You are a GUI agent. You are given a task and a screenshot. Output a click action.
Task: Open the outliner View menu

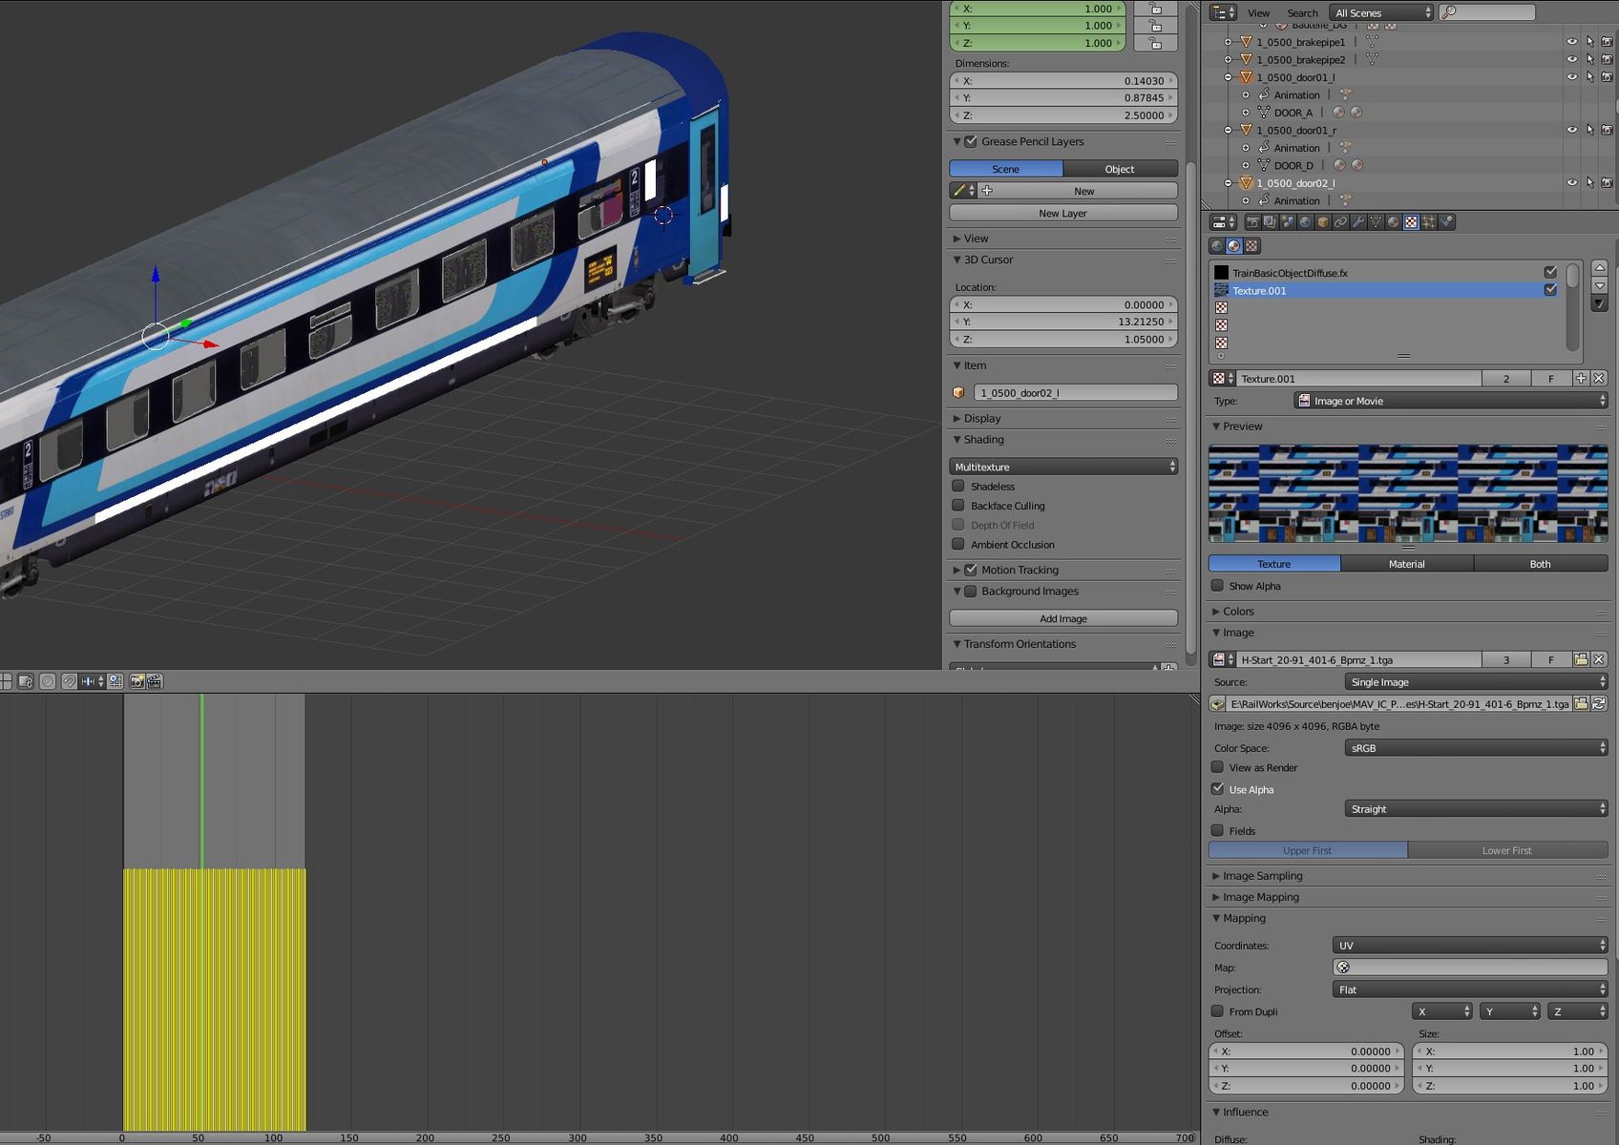tap(1258, 12)
